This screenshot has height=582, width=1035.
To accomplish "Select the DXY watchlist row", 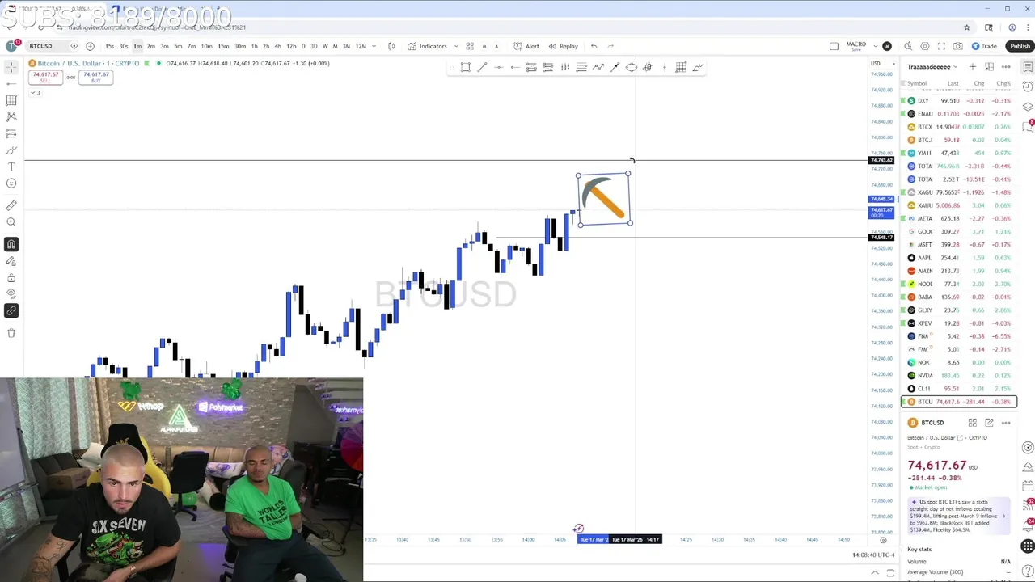I will point(958,101).
